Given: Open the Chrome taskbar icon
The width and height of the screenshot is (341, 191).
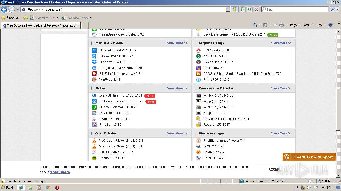Looking at the screenshot, I should [48, 188].
